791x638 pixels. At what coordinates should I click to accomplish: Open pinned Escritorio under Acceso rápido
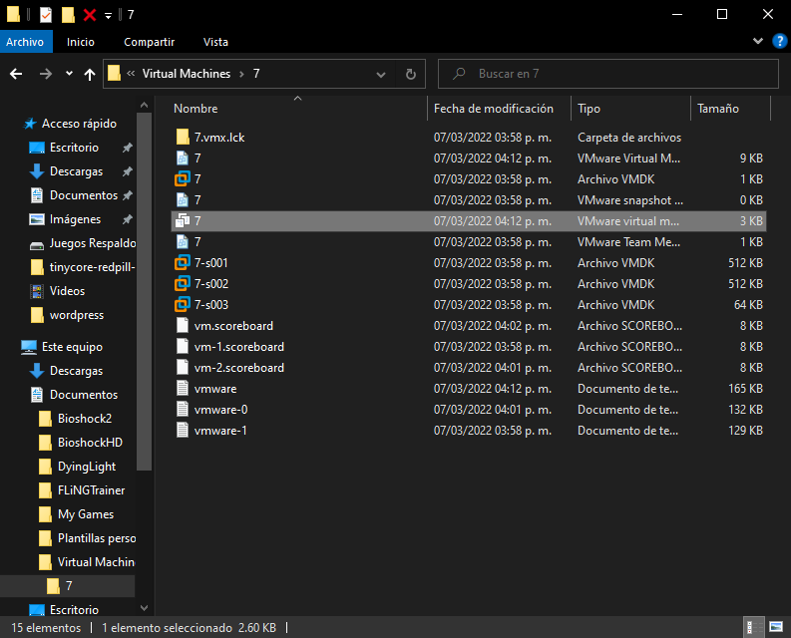[74, 148]
